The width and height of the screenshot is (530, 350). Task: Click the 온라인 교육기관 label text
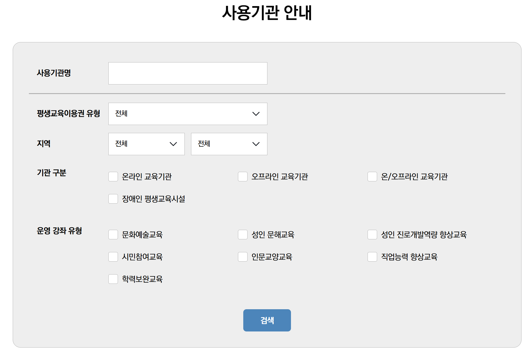pos(147,177)
